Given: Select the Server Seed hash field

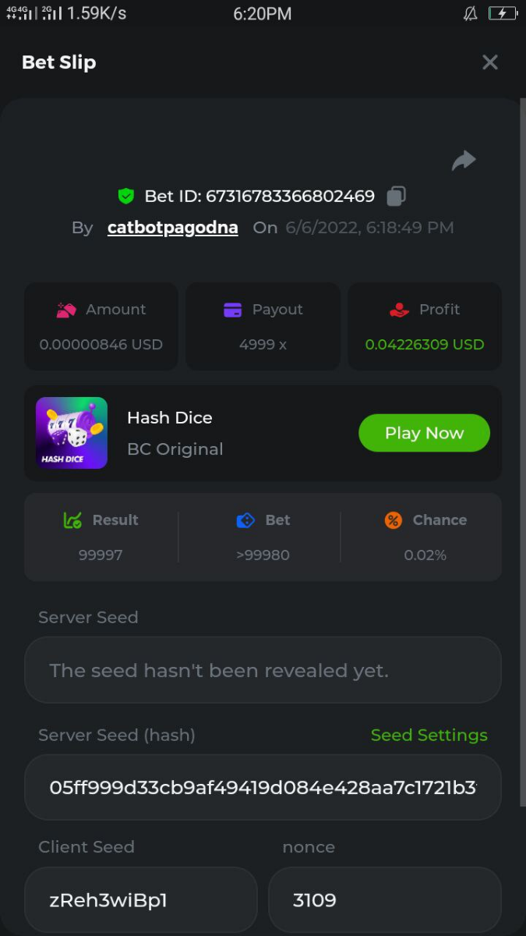Looking at the screenshot, I should 263,787.
